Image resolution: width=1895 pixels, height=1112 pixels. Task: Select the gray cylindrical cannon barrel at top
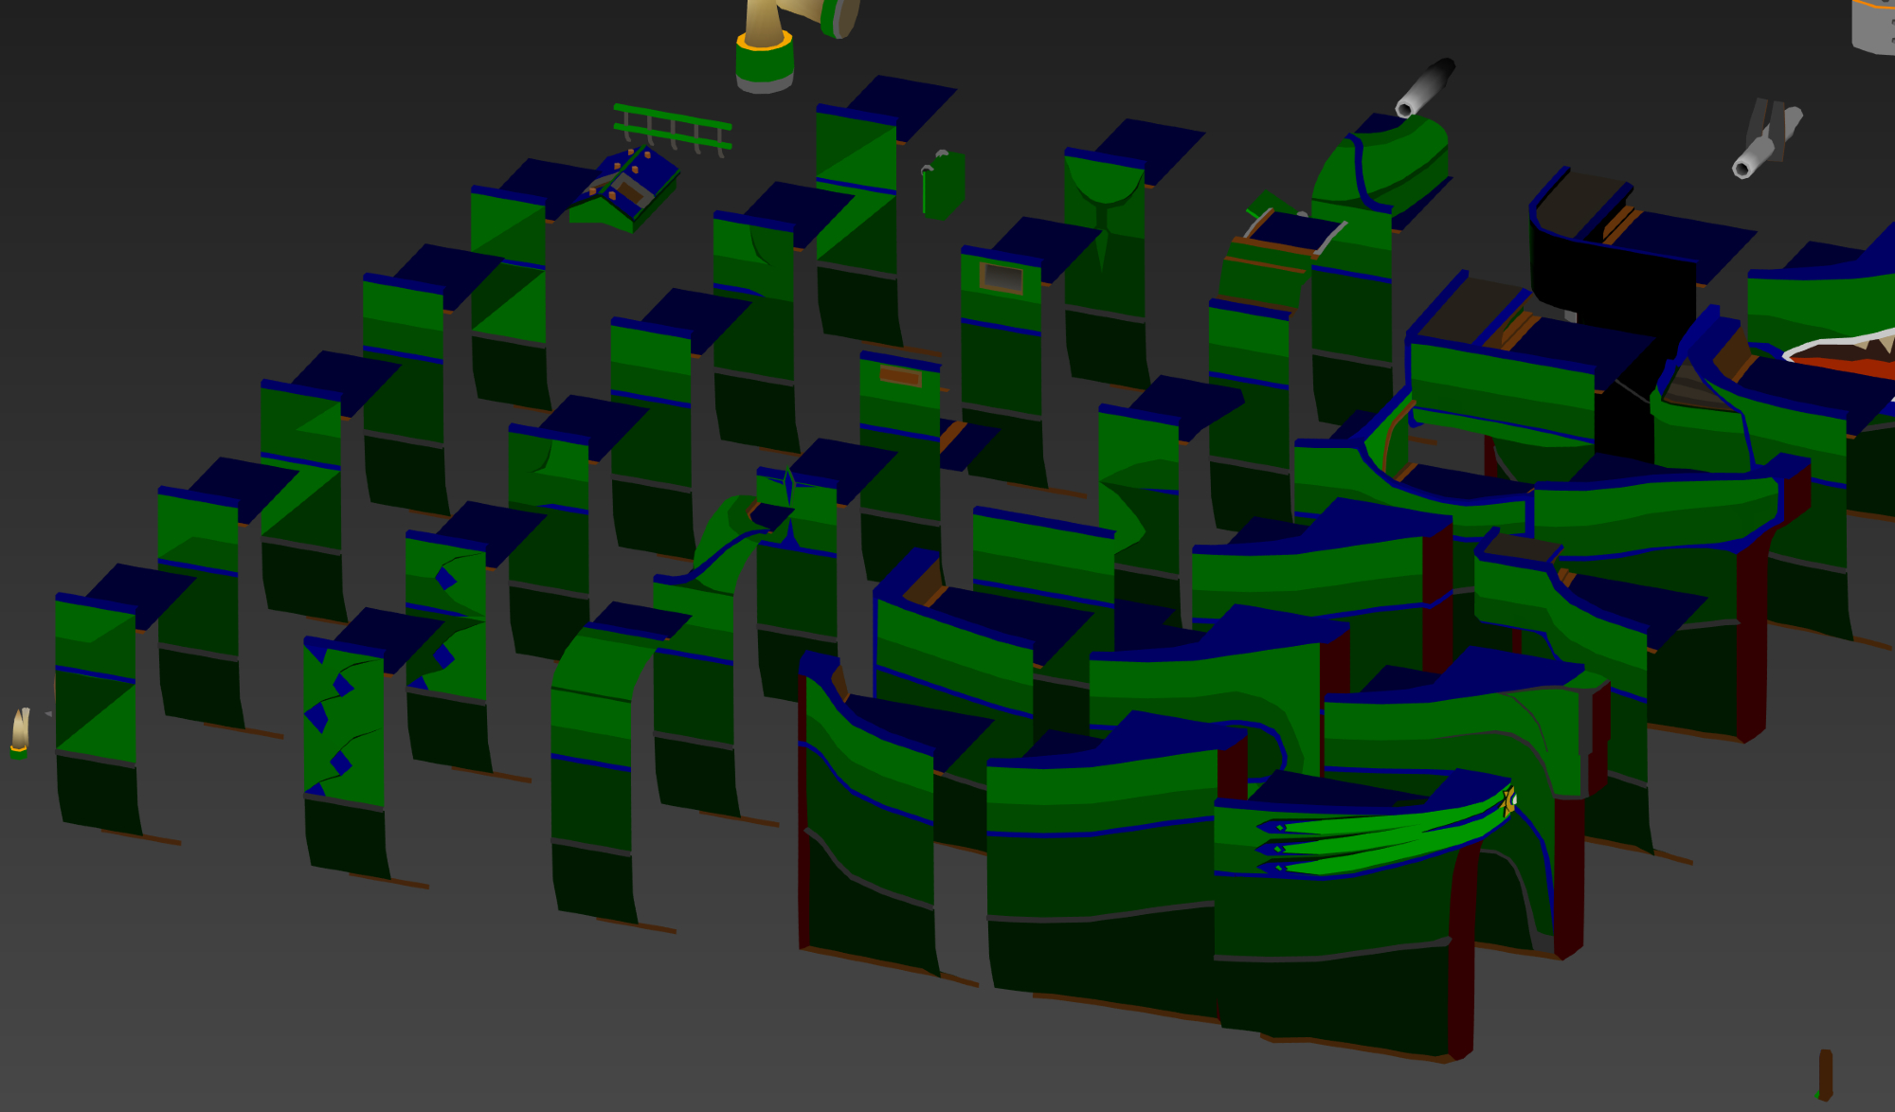click(1424, 87)
